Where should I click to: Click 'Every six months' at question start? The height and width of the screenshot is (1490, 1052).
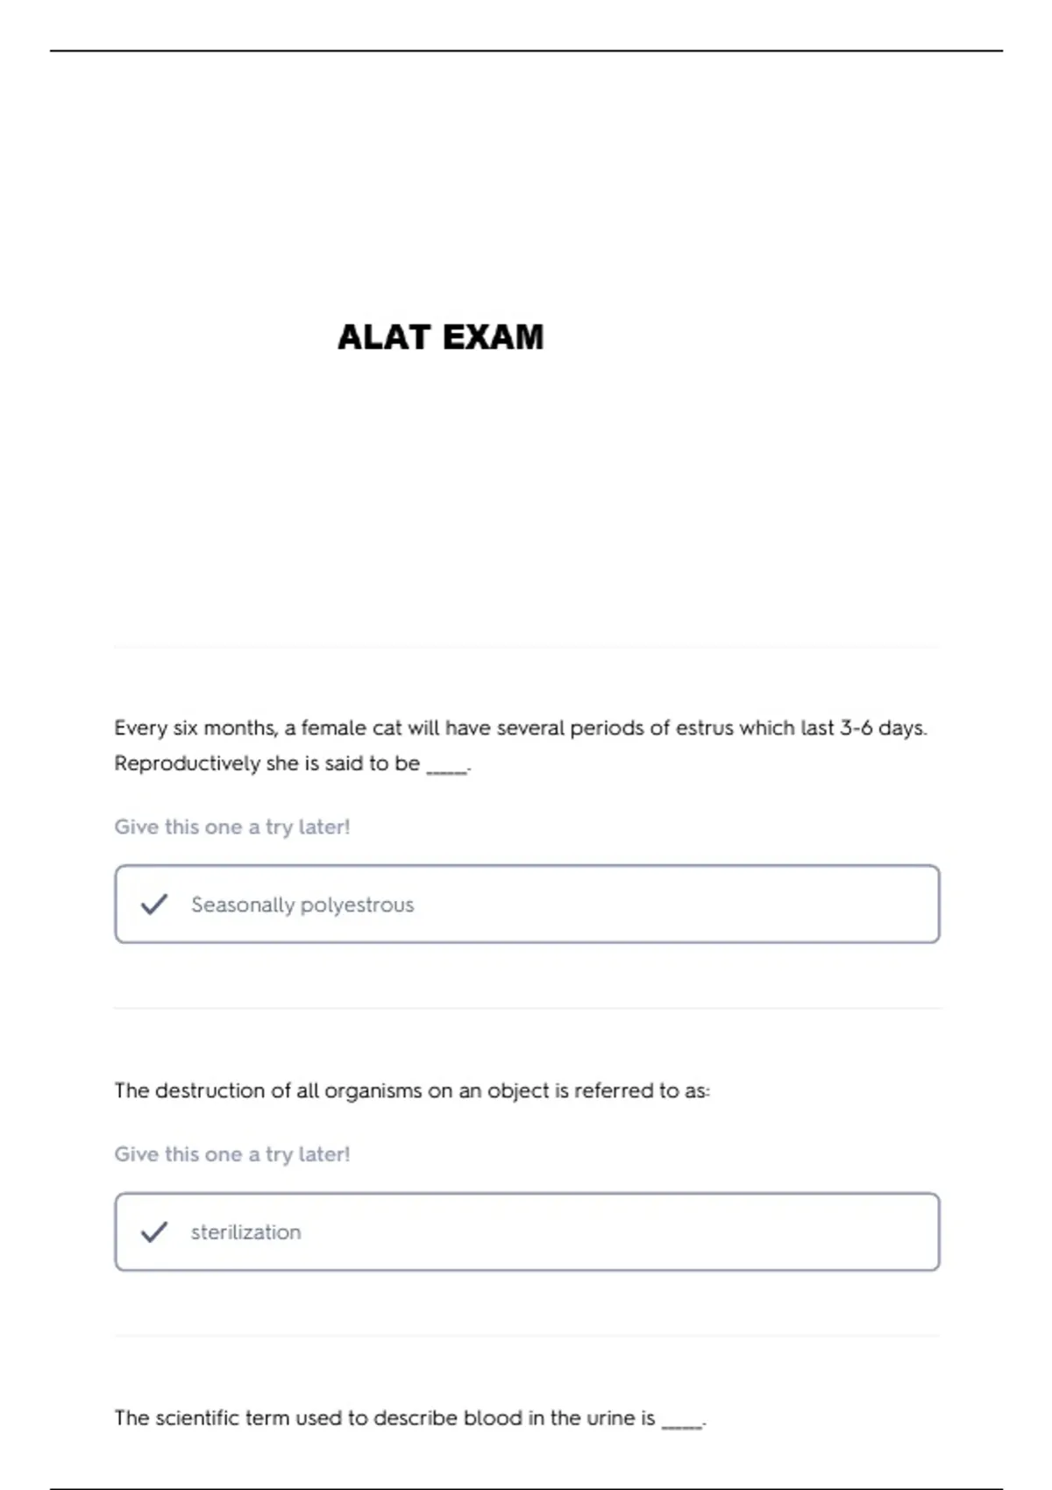coord(195,727)
